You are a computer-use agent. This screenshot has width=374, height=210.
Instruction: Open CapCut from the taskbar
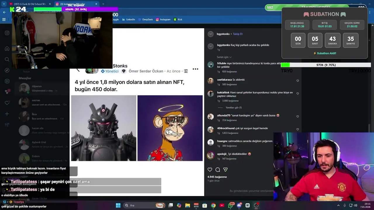click(248, 205)
